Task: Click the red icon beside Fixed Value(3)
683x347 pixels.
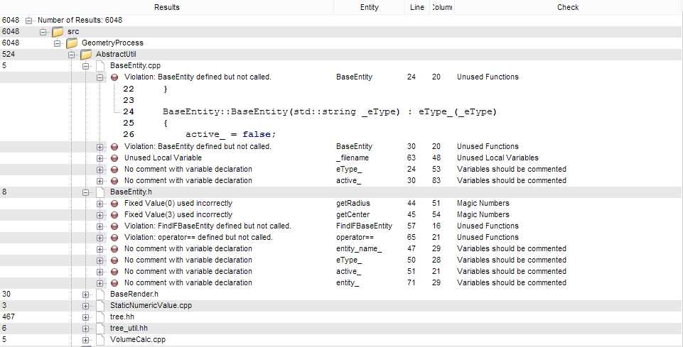Action: point(114,214)
